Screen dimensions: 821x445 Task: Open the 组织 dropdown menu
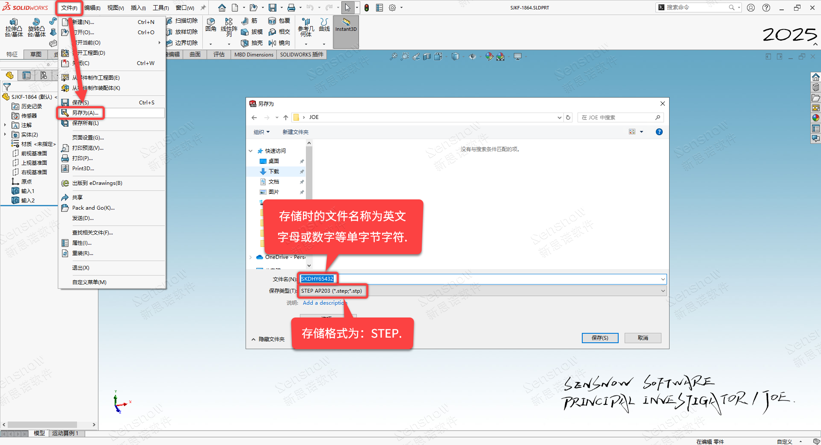(x=261, y=132)
